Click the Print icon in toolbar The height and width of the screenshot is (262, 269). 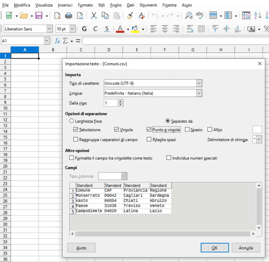(69, 16)
